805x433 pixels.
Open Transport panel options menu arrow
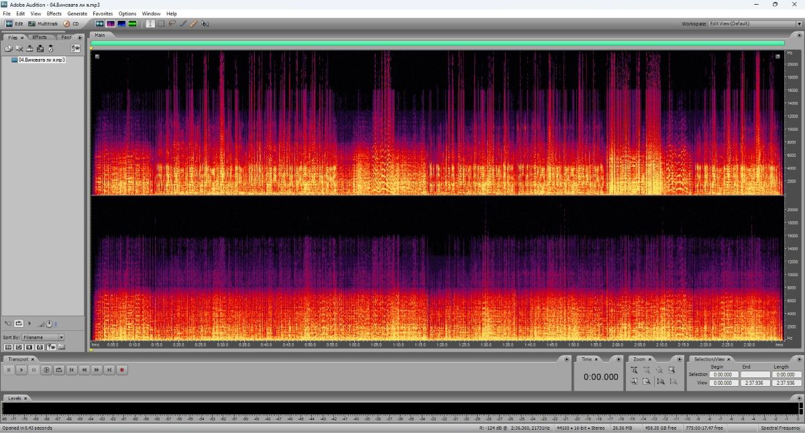point(568,359)
